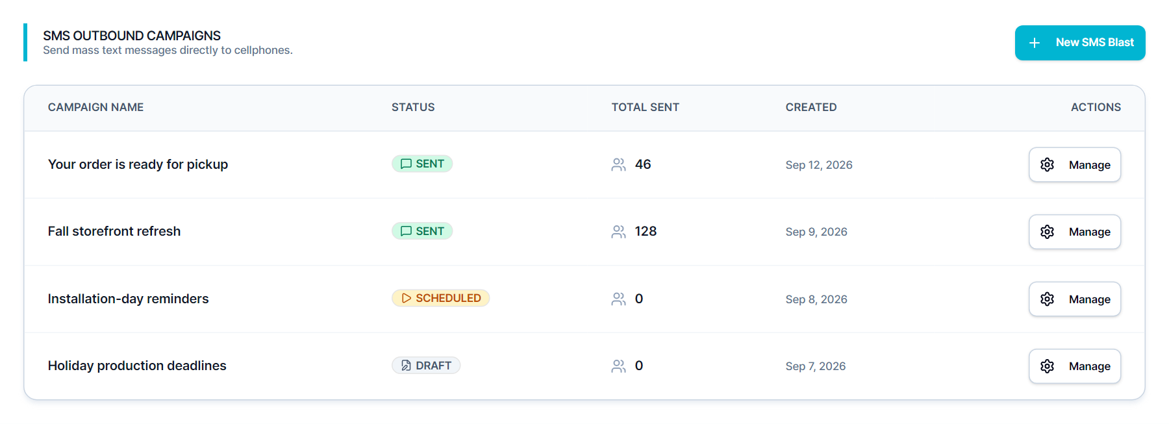Image resolution: width=1169 pixels, height=424 pixels.
Task: Click the Sep 7, 2026 date
Action: point(816,366)
